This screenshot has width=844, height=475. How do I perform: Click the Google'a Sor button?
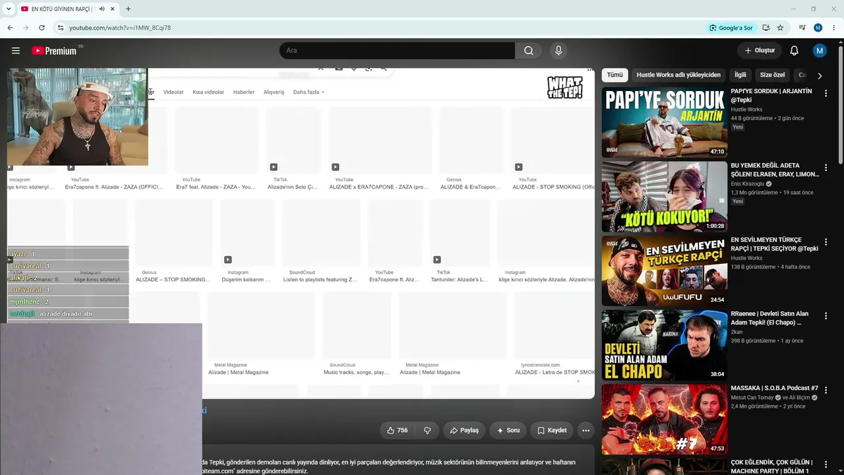pyautogui.click(x=731, y=28)
